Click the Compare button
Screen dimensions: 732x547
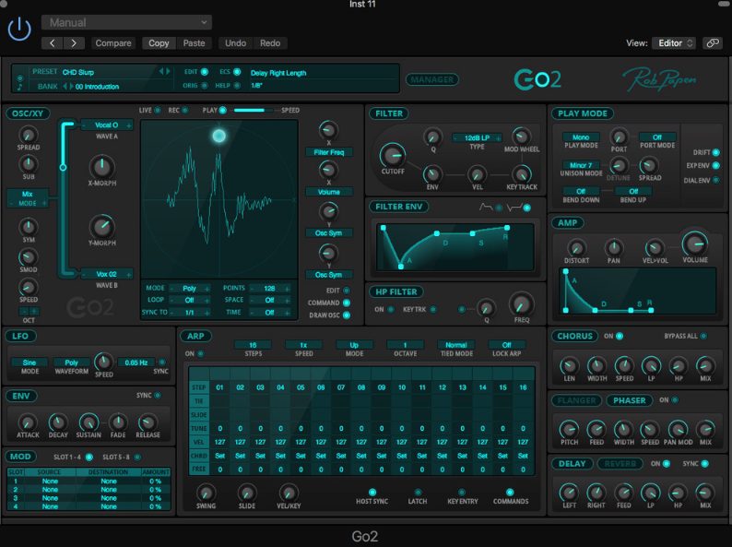113,43
